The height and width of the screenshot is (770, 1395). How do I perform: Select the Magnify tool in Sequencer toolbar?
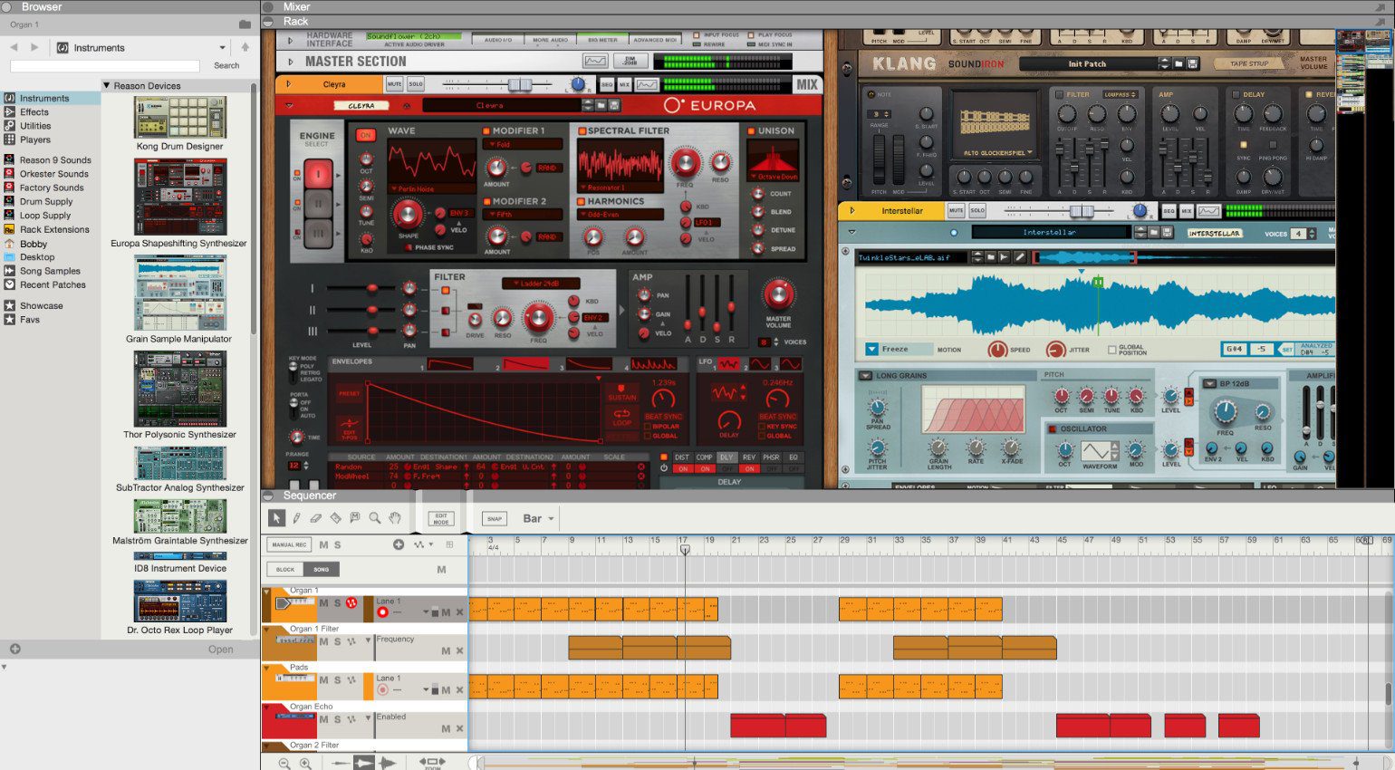[x=375, y=518]
